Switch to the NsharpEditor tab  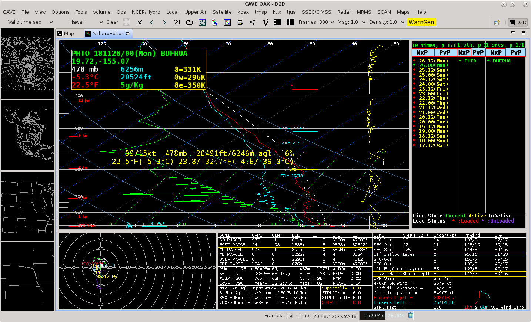pyautogui.click(x=108, y=33)
